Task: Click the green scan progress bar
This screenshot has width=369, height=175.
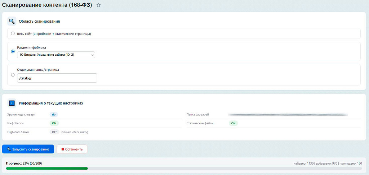Action: [x=47, y=168]
